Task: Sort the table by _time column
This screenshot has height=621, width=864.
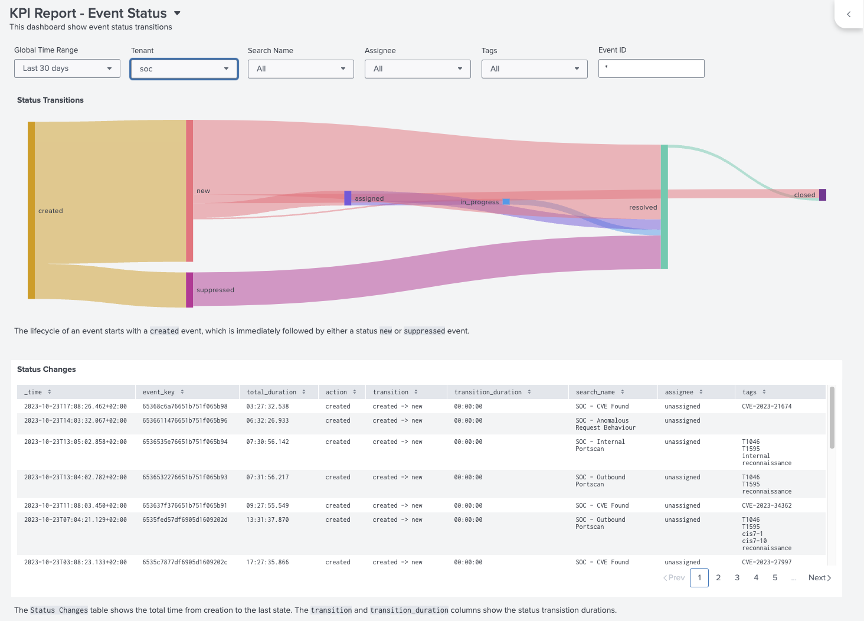Action: click(50, 391)
